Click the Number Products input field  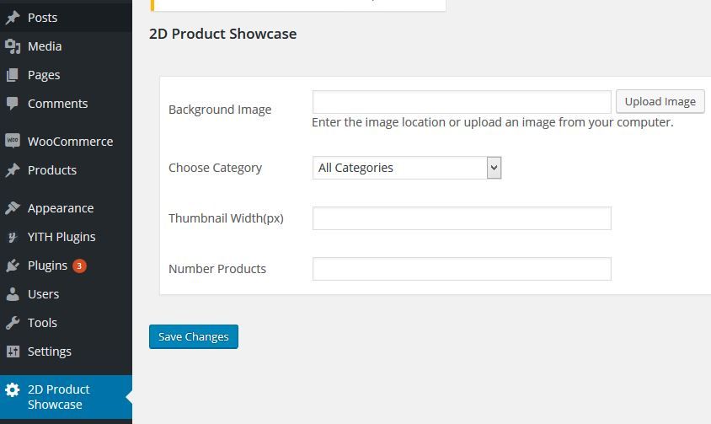[x=462, y=269]
